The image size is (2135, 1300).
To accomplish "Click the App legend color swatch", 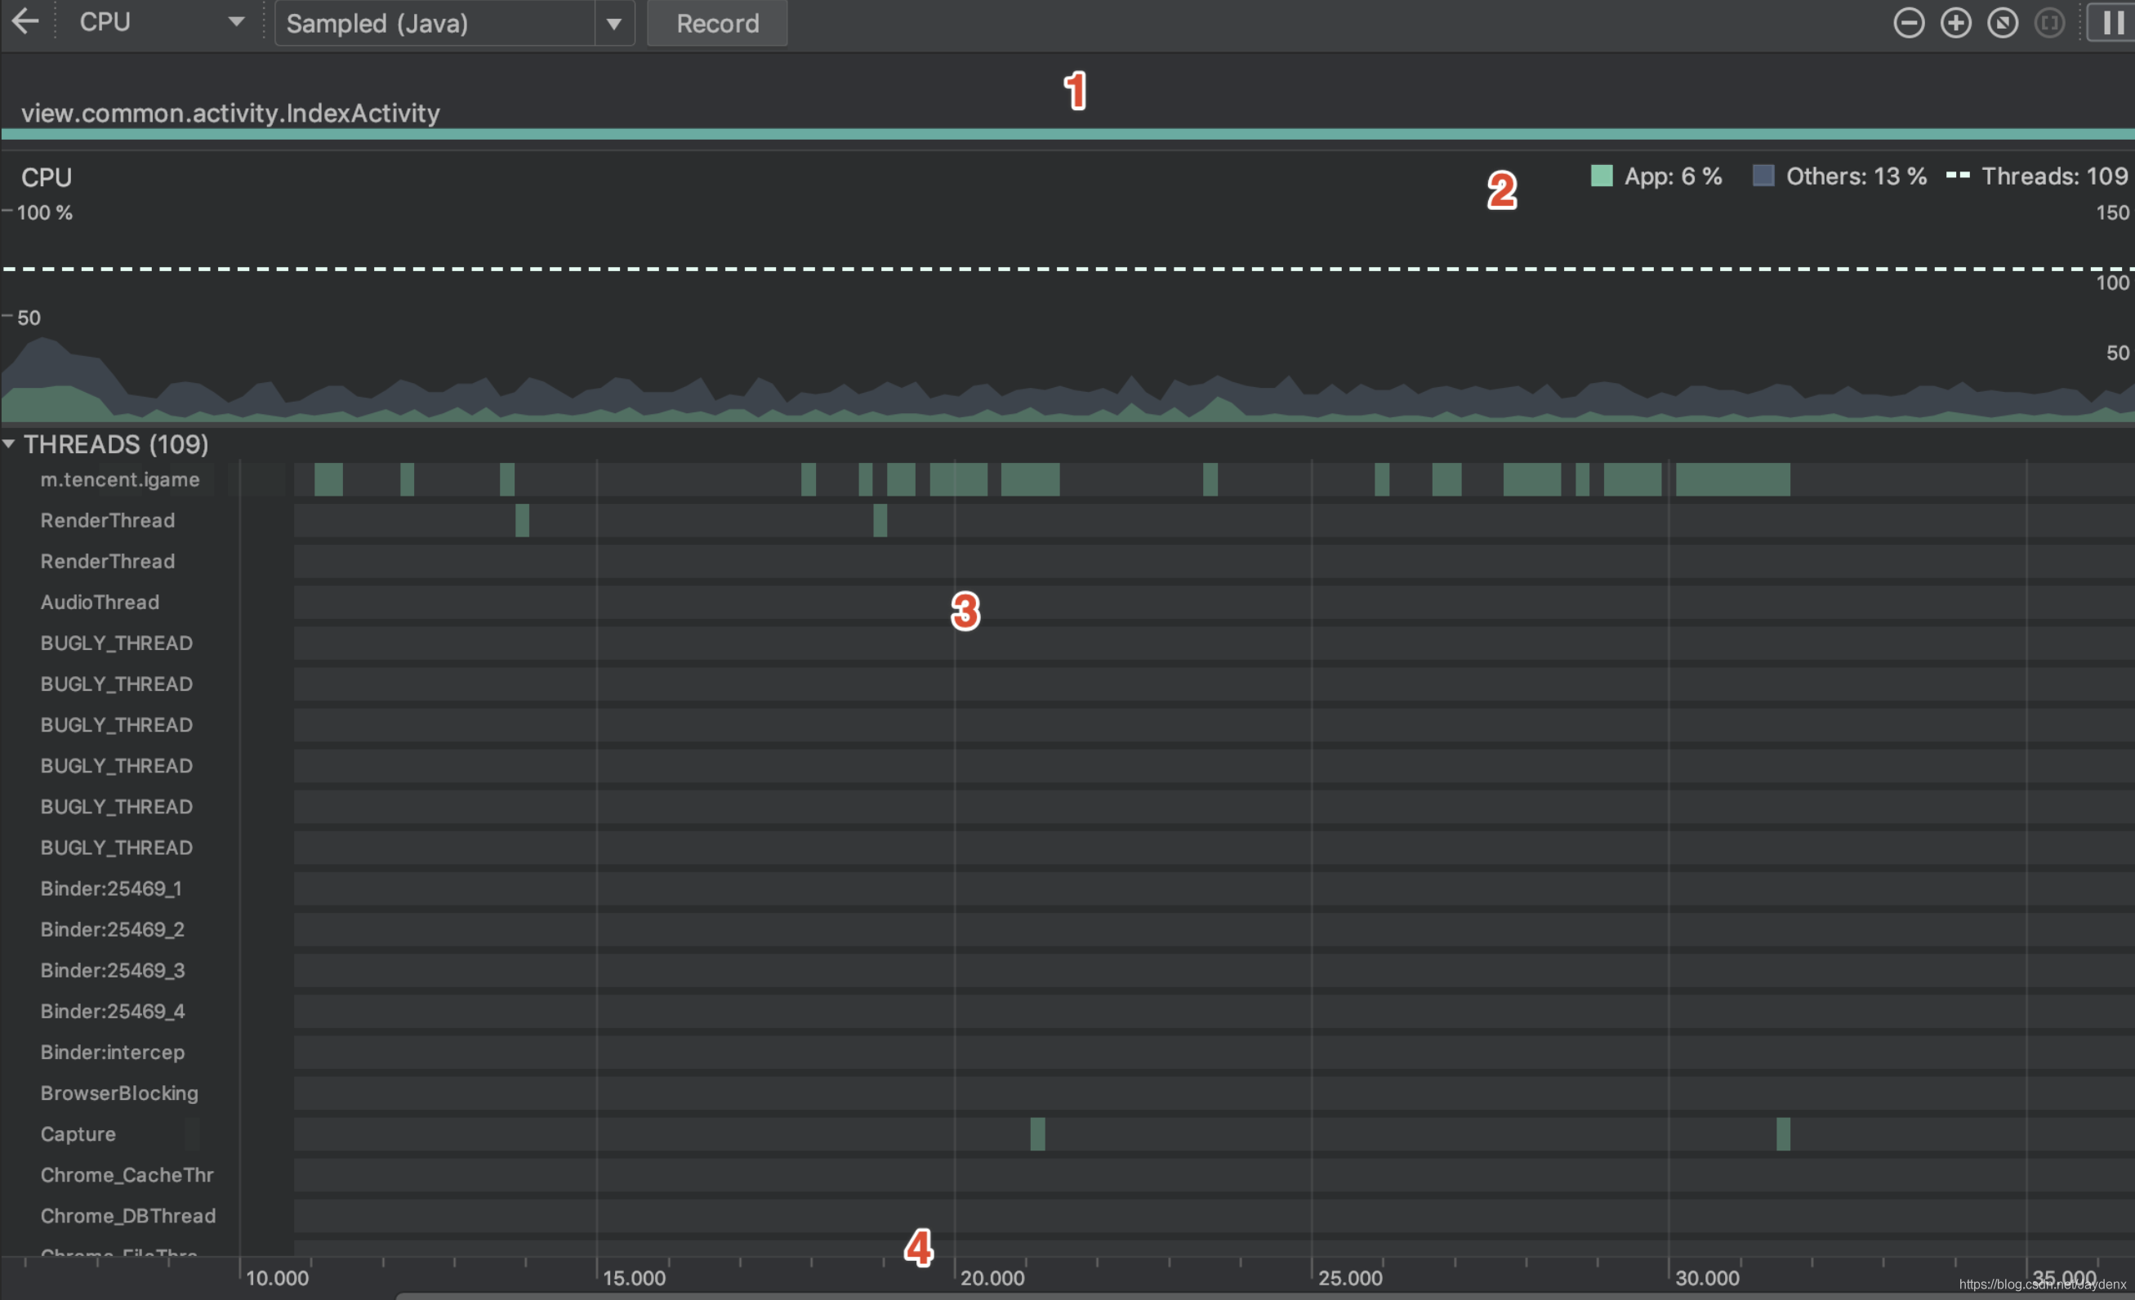I will [1601, 176].
